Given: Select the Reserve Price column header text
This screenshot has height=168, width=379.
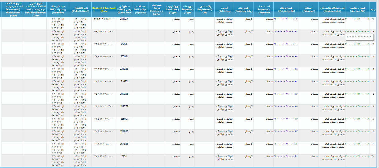Looking at the screenshot, I should (104, 9).
